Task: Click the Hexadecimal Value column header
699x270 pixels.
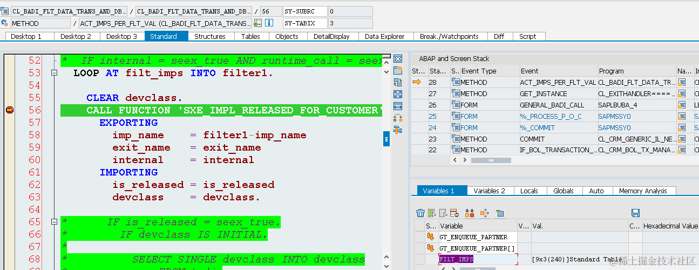Action: (x=670, y=226)
